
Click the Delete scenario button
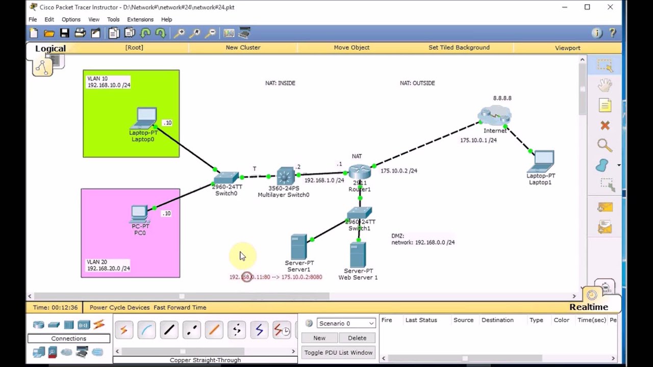[357, 338]
